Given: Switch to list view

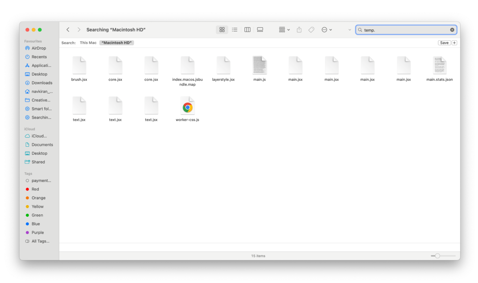Looking at the screenshot, I should click(235, 30).
